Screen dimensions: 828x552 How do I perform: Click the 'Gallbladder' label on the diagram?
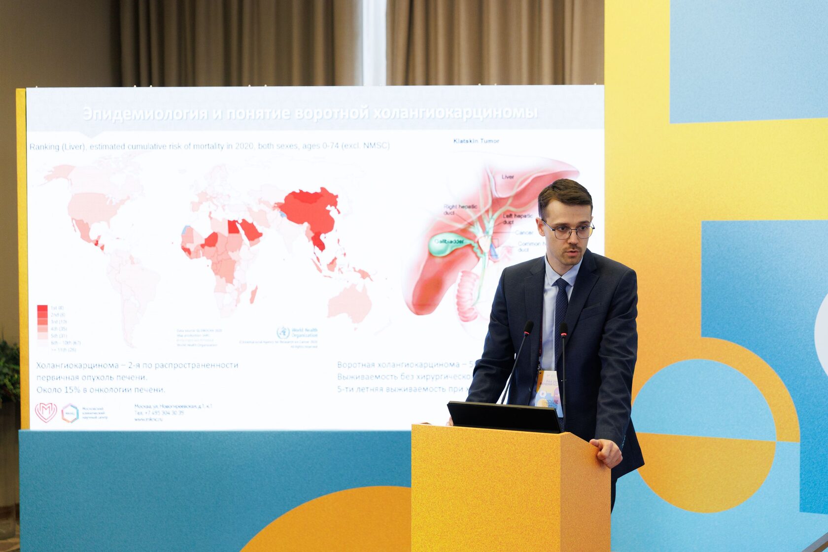tap(449, 241)
